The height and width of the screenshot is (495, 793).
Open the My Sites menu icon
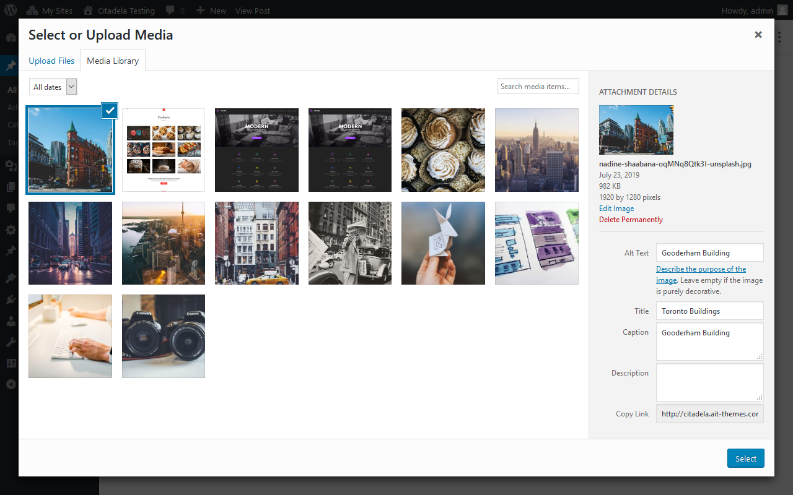pyautogui.click(x=33, y=11)
